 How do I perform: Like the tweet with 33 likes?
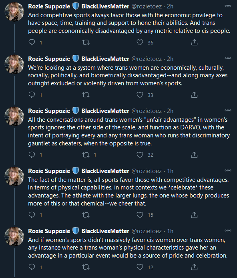tap(140, 95)
